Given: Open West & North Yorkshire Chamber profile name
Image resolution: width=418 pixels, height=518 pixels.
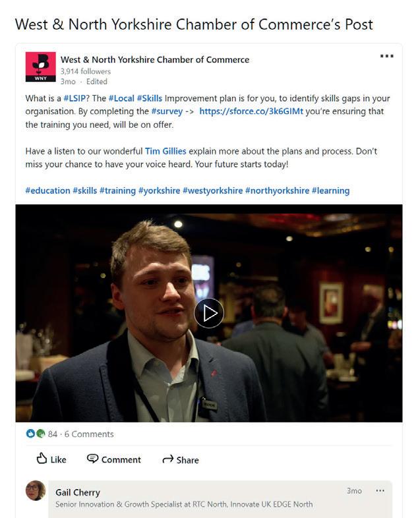Looking at the screenshot, I should [155, 60].
